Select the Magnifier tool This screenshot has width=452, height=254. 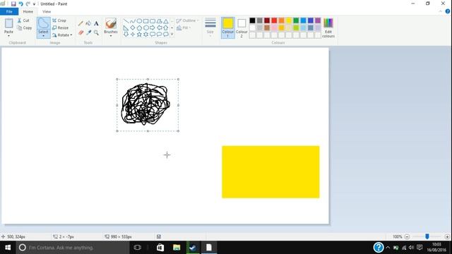point(96,32)
